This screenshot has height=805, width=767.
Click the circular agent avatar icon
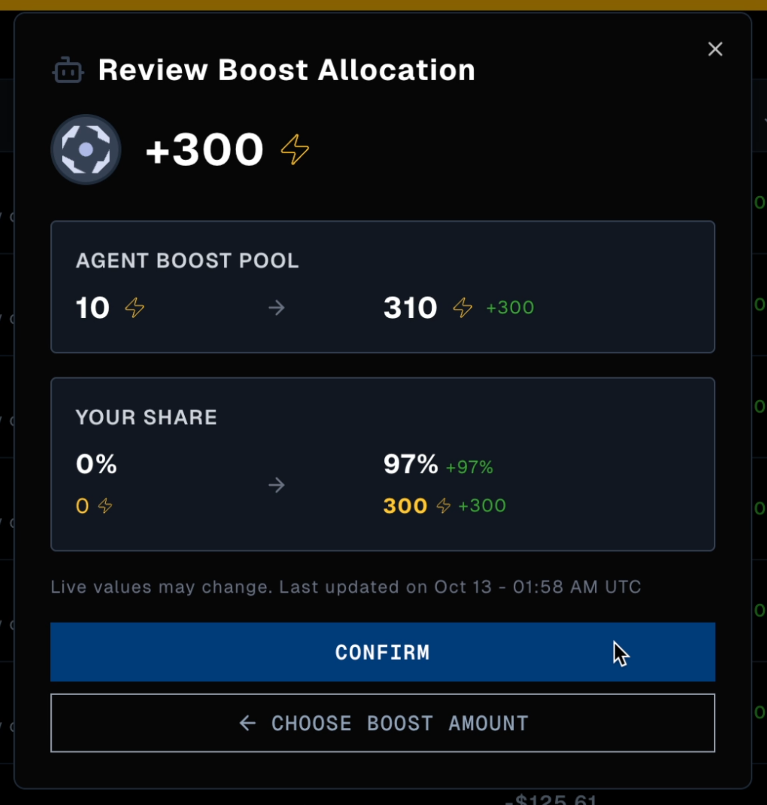(x=86, y=149)
